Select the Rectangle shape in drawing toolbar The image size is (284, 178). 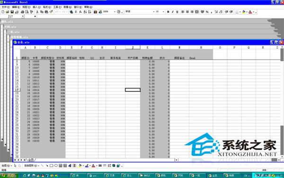(x=52, y=166)
